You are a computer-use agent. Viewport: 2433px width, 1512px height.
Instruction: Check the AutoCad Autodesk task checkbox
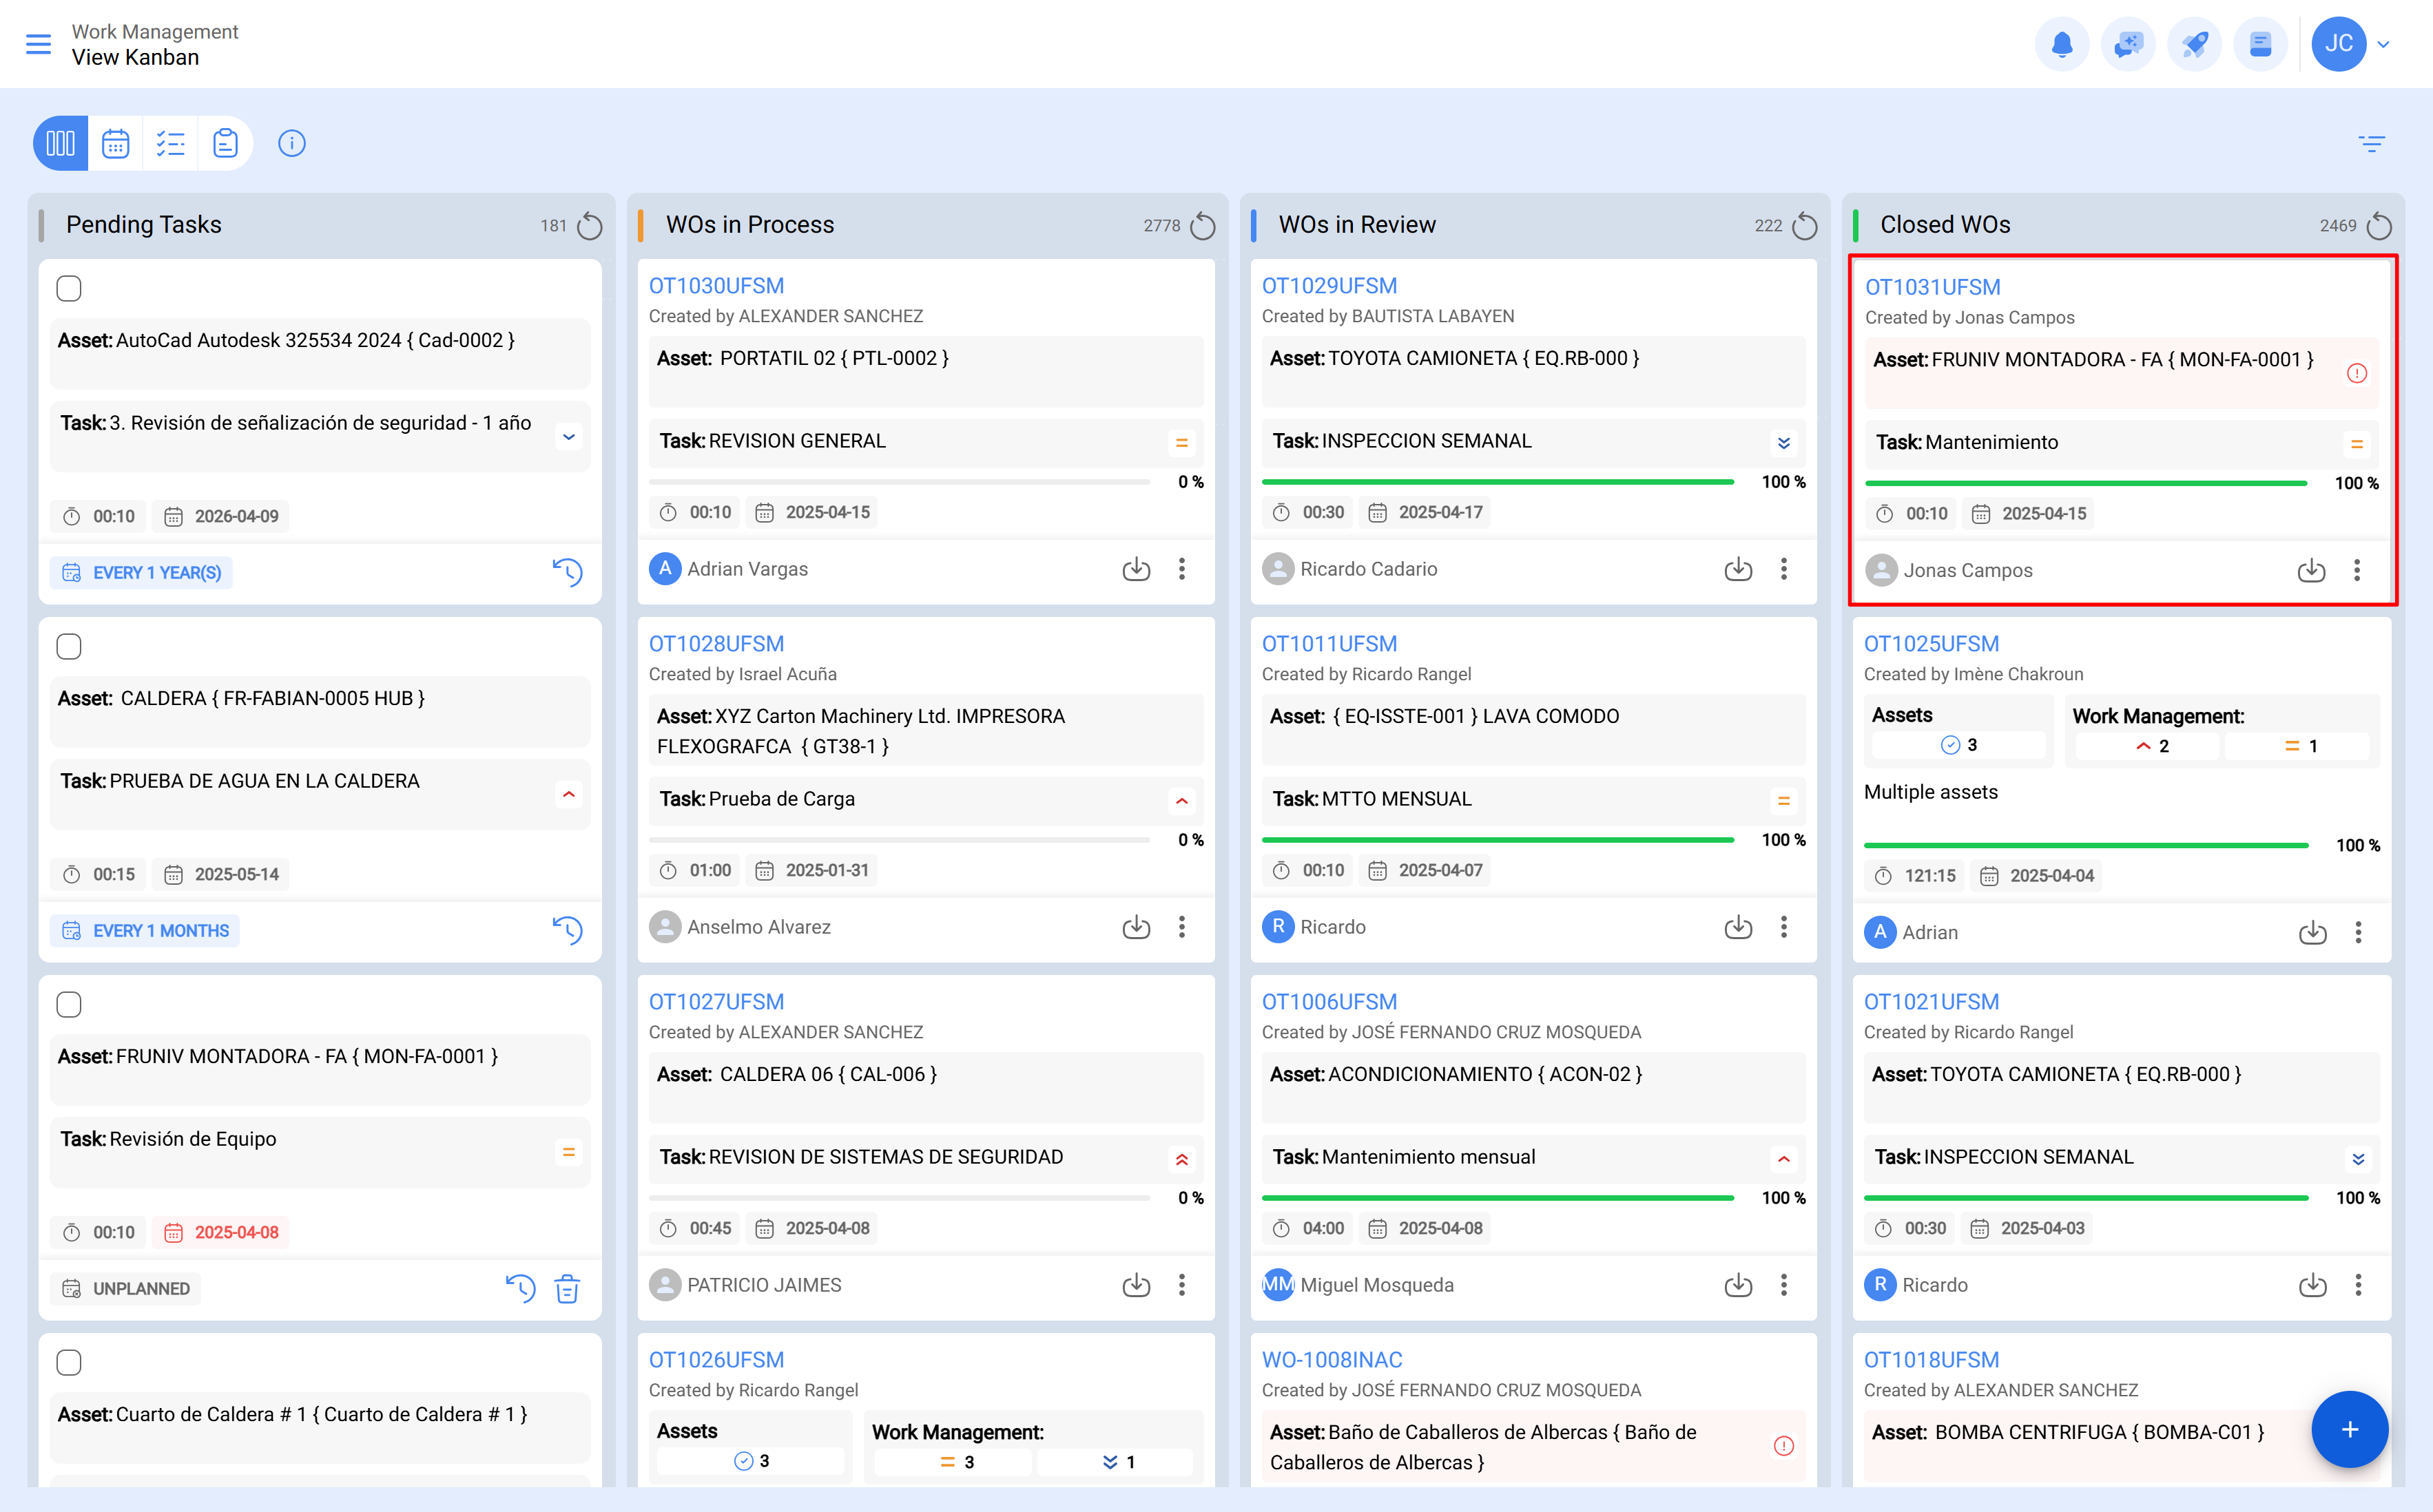point(69,288)
